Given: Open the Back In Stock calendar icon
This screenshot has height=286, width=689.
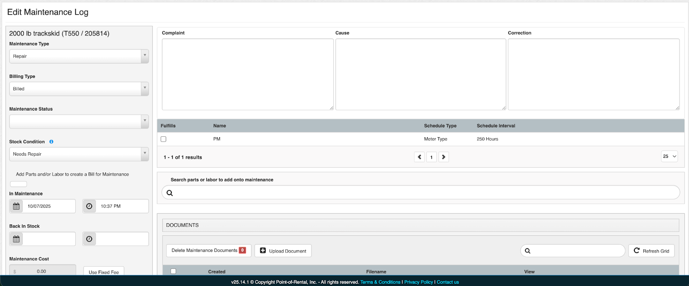Looking at the screenshot, I should pos(16,239).
